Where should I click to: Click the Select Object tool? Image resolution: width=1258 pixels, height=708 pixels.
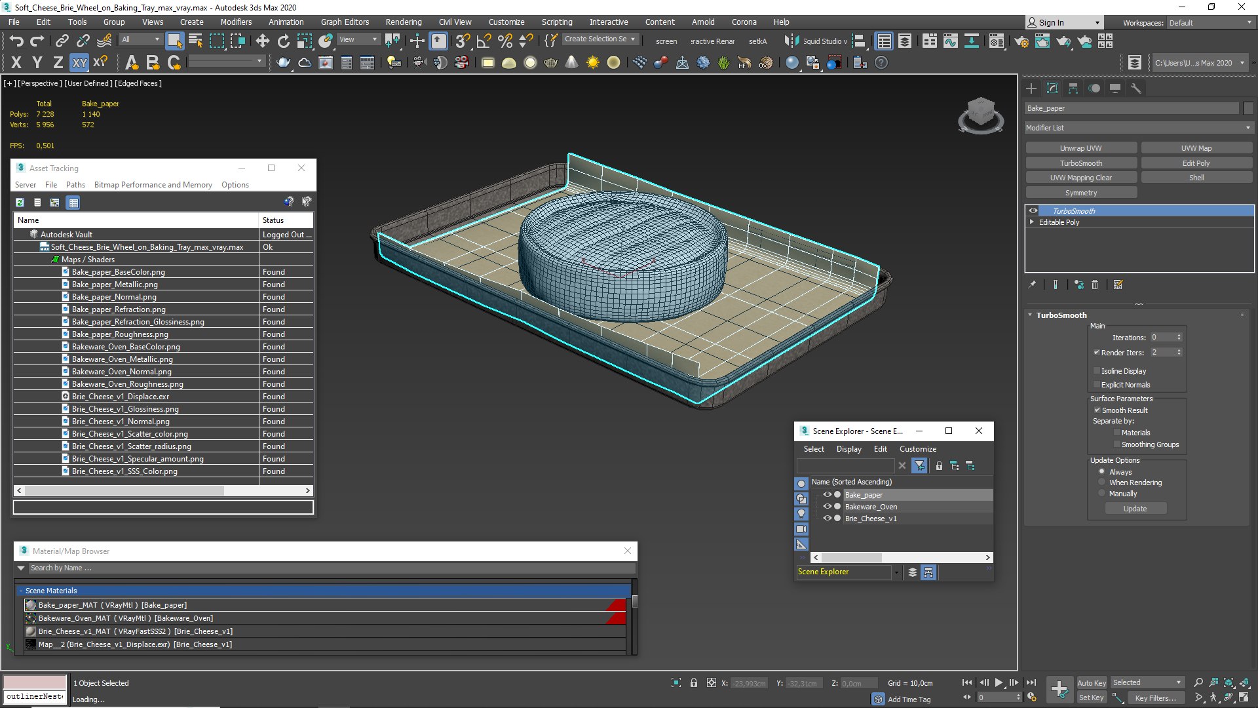(x=174, y=41)
